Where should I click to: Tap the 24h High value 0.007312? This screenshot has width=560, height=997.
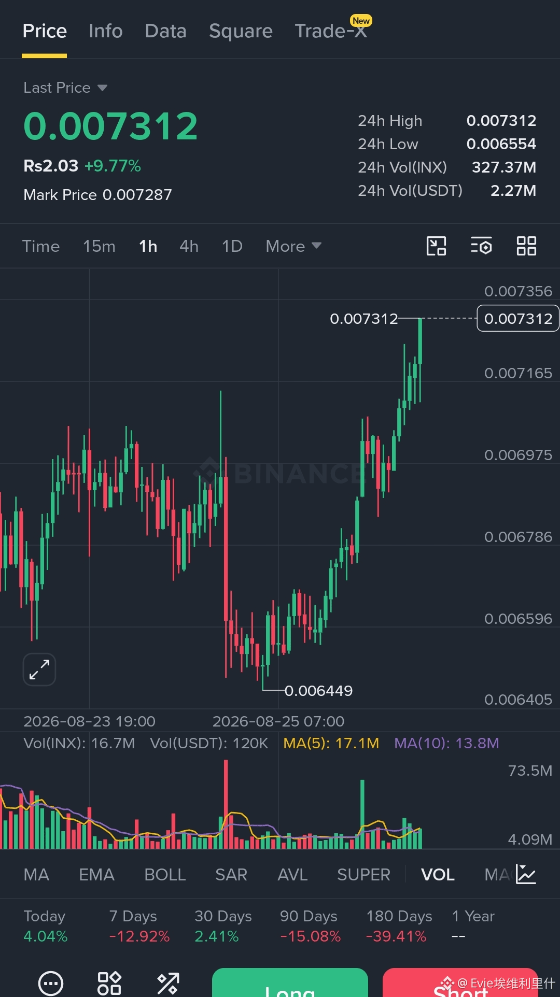[501, 121]
